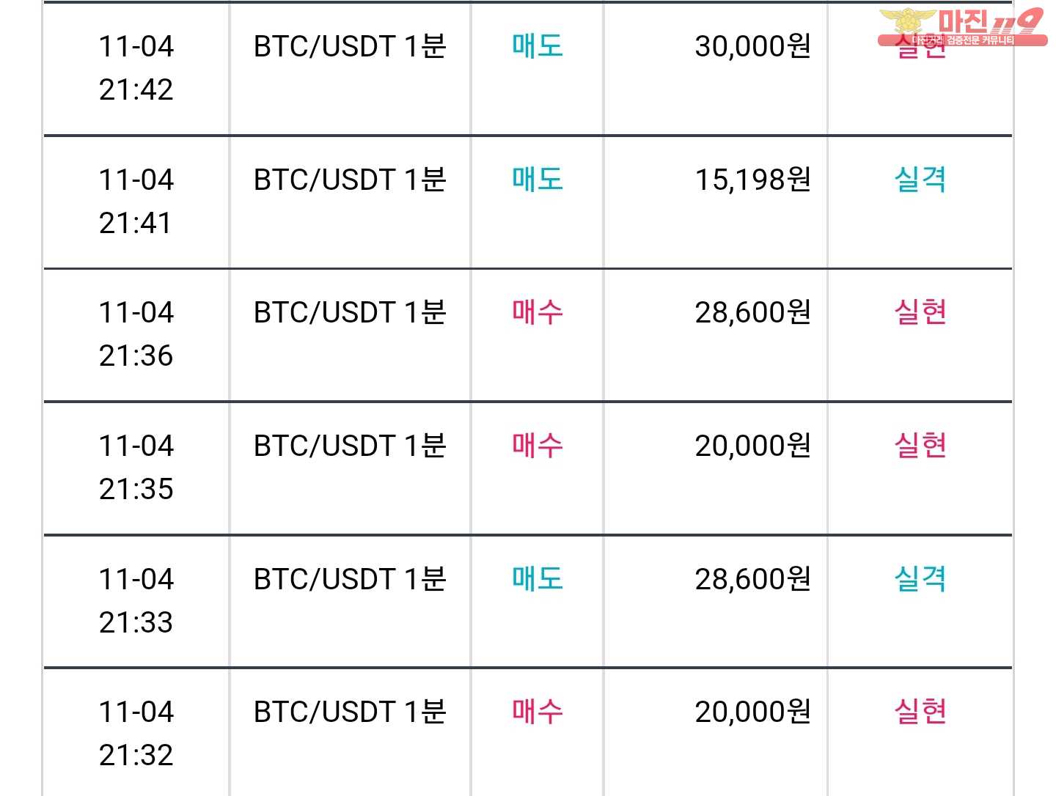Screen dimensions: 1056x796
Task: Select the 11-04 21:35 date cell
Action: (136, 468)
